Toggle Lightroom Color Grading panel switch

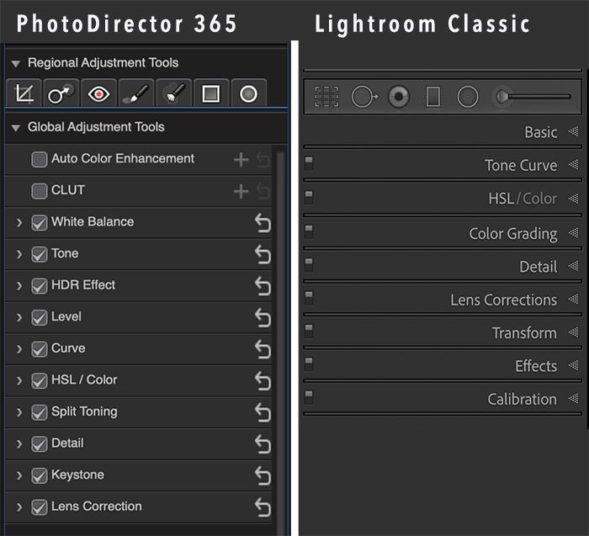tap(309, 231)
